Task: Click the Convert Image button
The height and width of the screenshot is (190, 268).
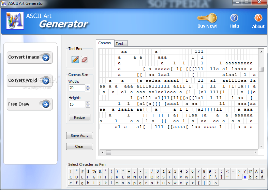Action: (x=30, y=58)
